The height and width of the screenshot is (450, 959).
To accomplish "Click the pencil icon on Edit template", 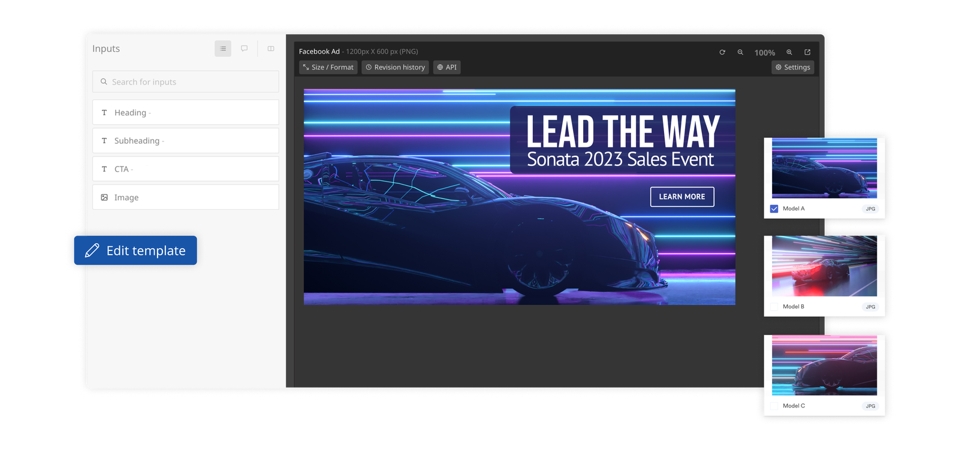I will click(92, 250).
